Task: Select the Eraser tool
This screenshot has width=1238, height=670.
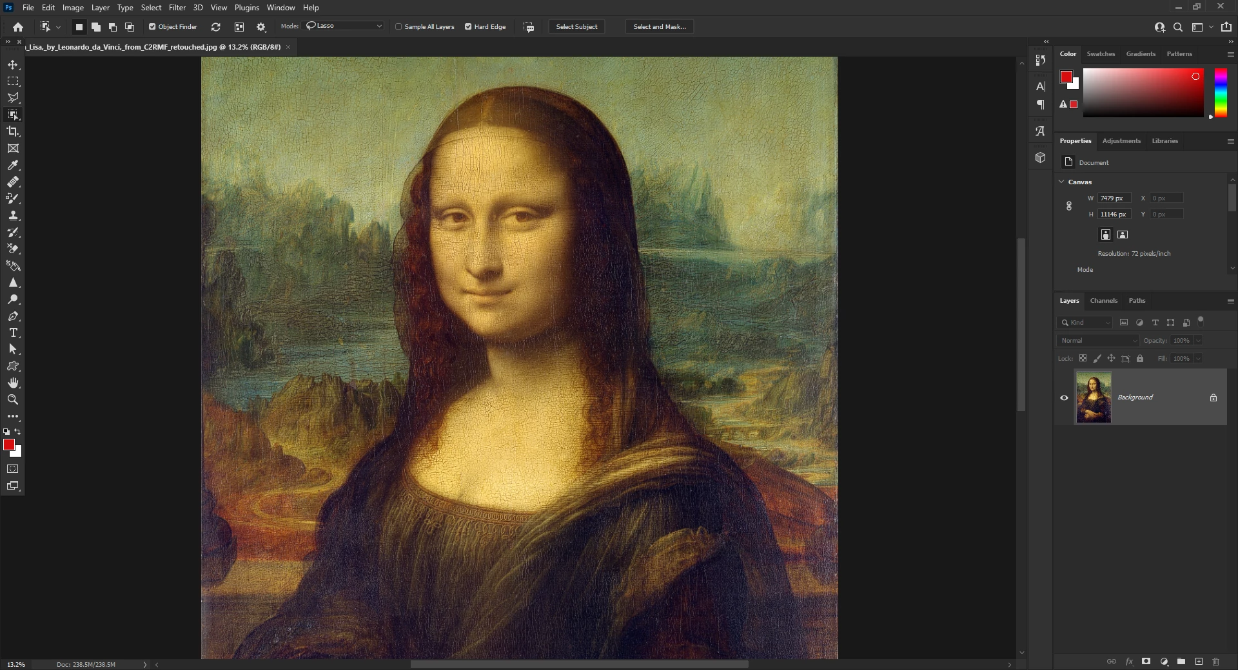Action: [13, 249]
